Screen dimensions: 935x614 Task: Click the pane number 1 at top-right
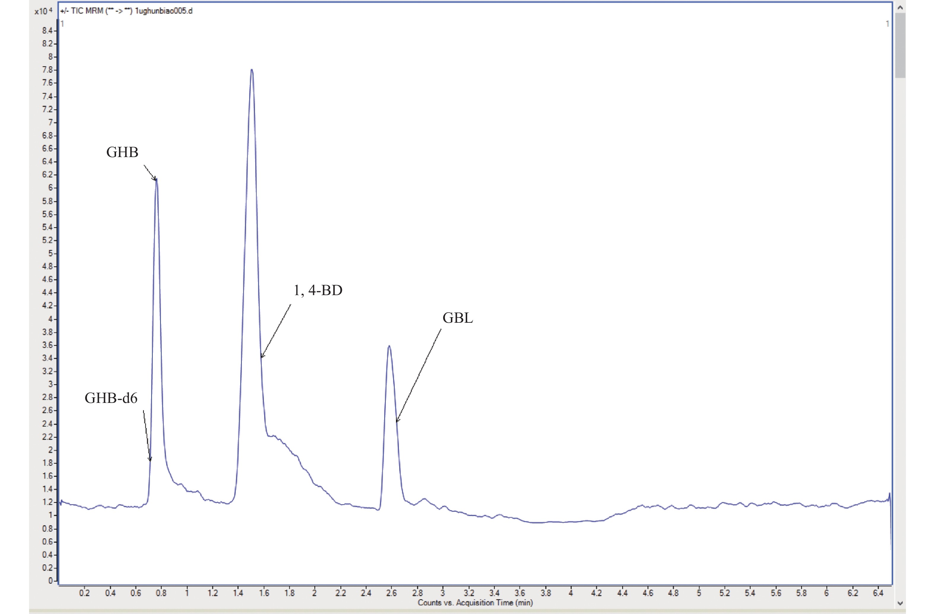[887, 24]
